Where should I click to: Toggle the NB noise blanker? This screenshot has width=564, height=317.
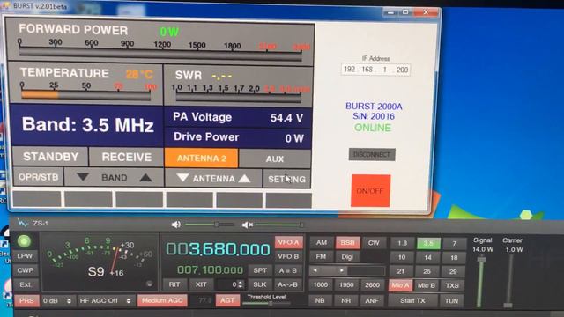pyautogui.click(x=320, y=300)
